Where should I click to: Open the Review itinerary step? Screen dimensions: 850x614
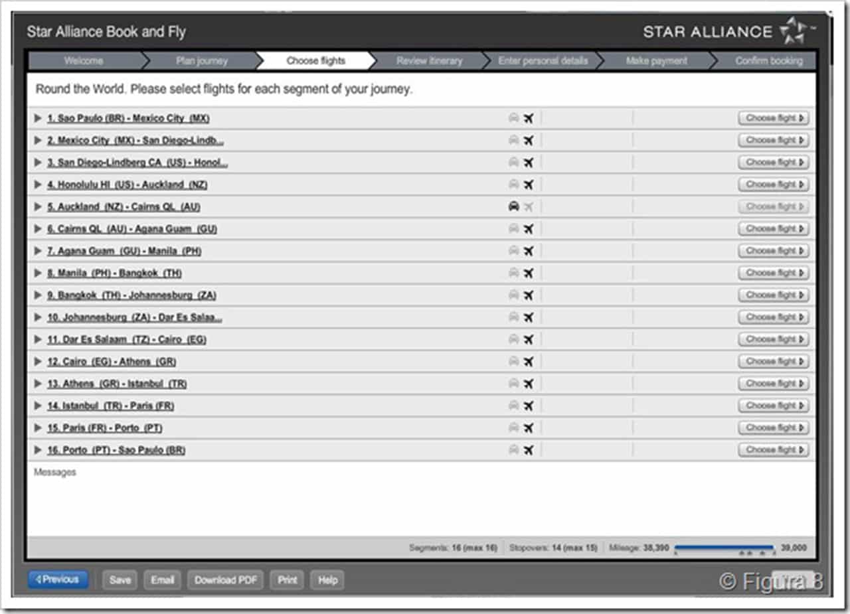click(x=429, y=60)
